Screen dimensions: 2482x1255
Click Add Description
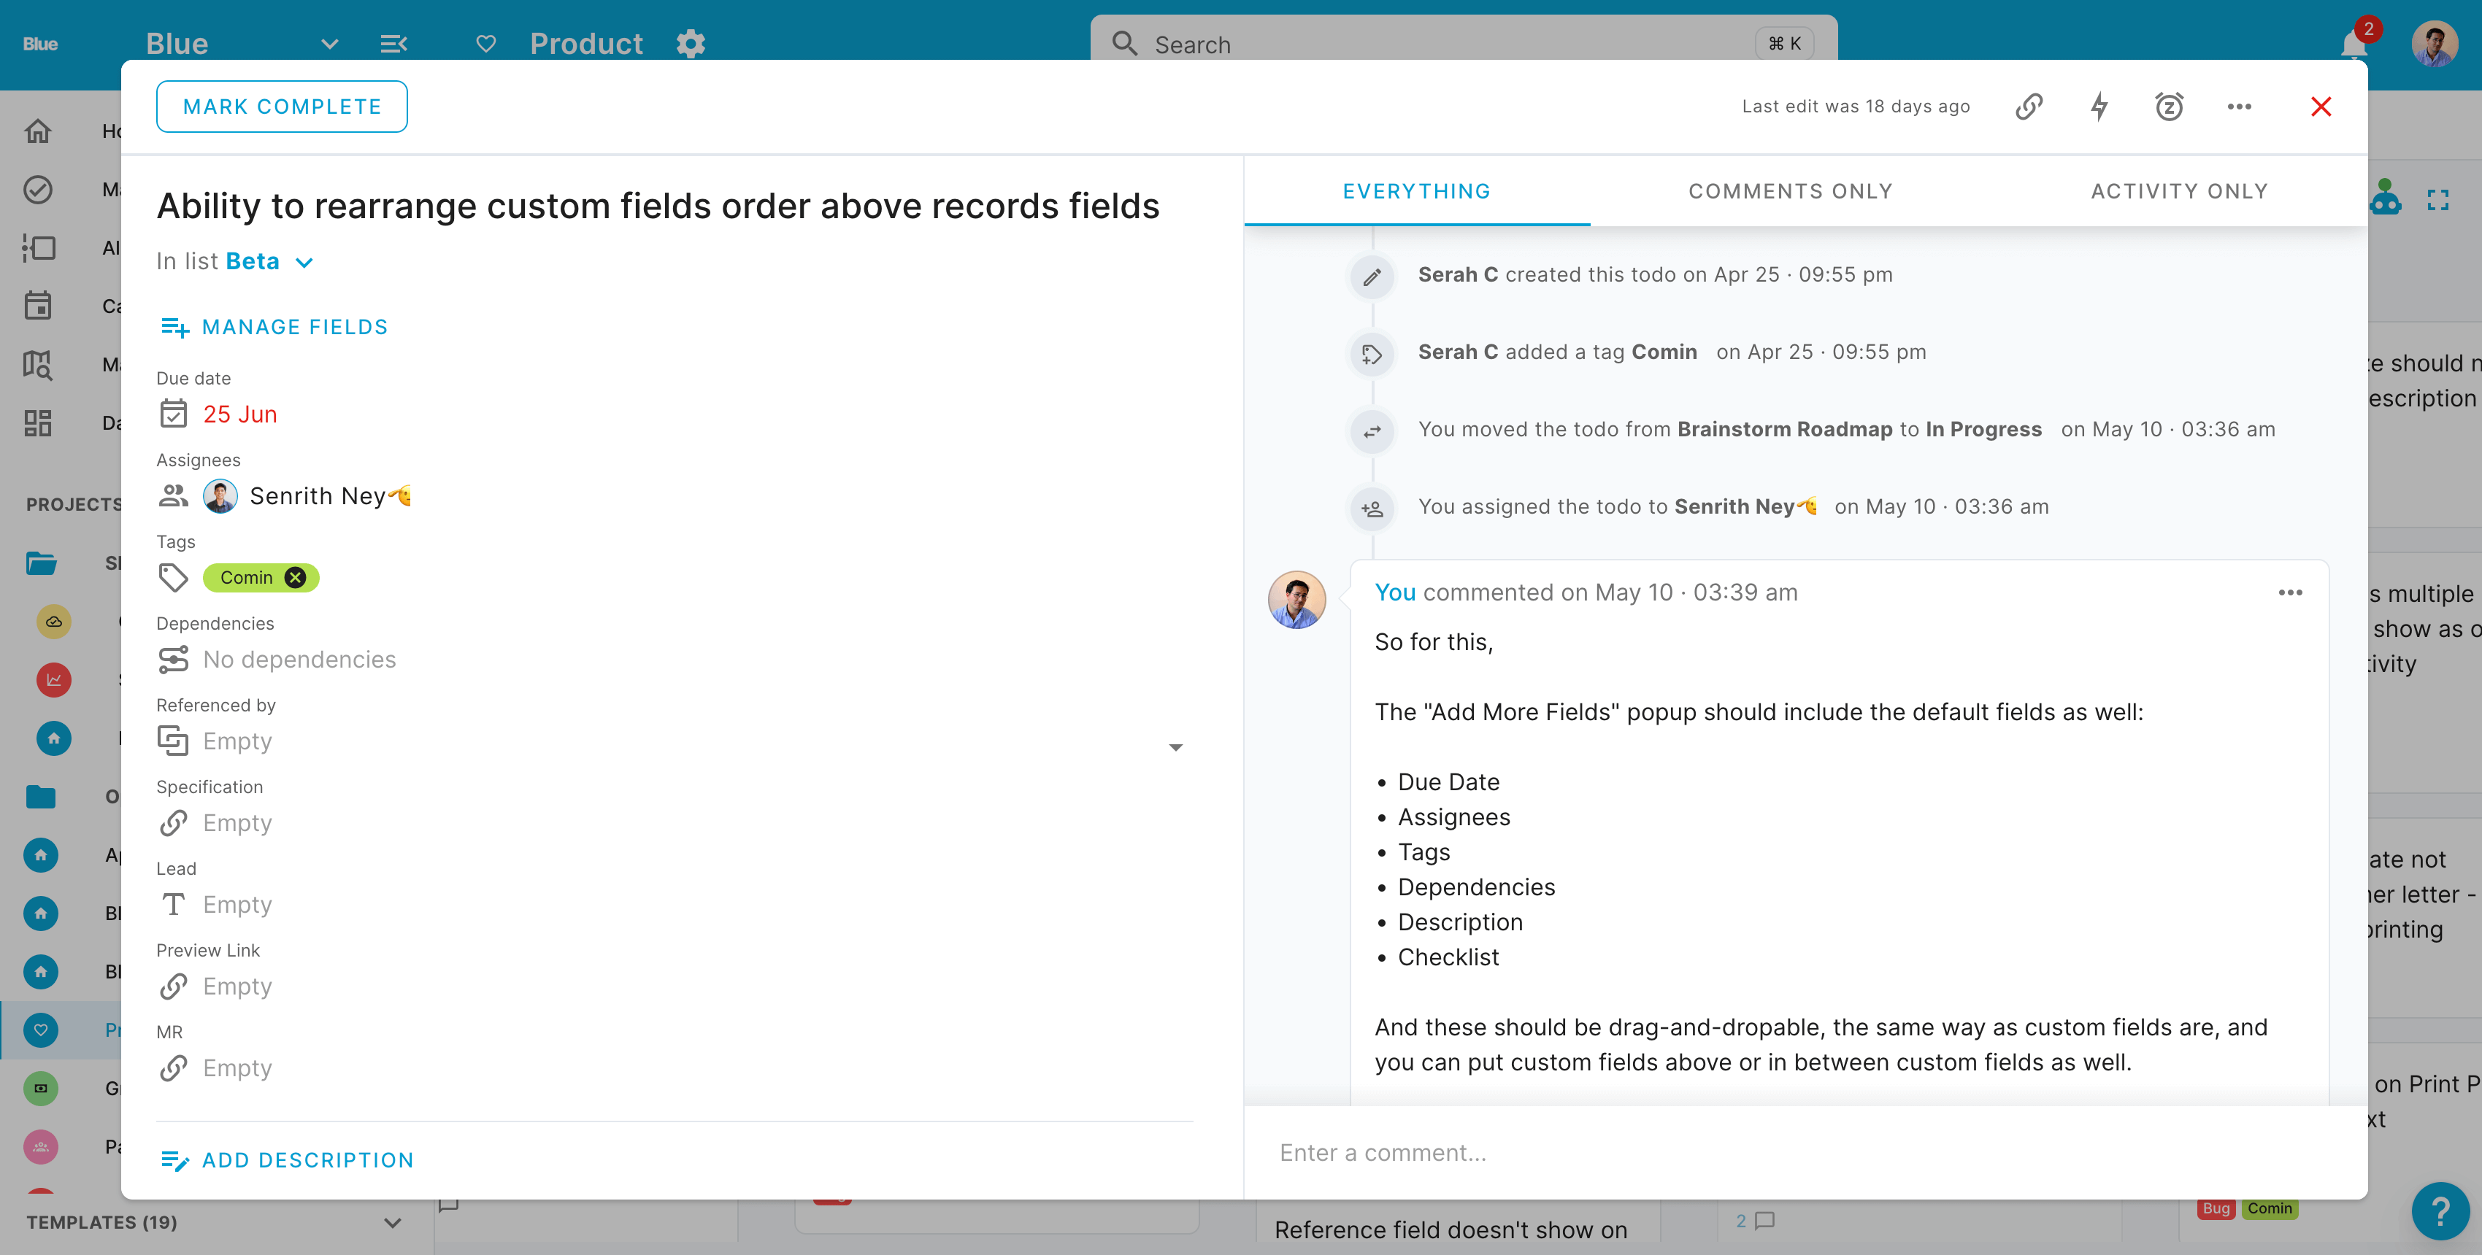click(287, 1159)
